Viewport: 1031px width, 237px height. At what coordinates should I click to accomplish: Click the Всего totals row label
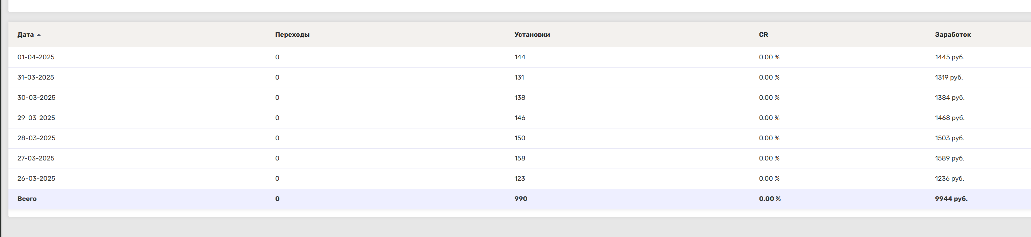tap(27, 199)
